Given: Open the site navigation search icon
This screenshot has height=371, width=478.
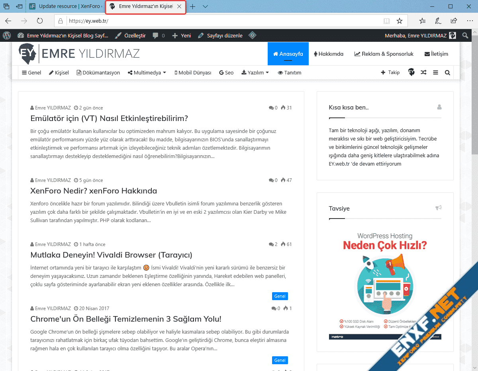Looking at the screenshot, I should [447, 72].
